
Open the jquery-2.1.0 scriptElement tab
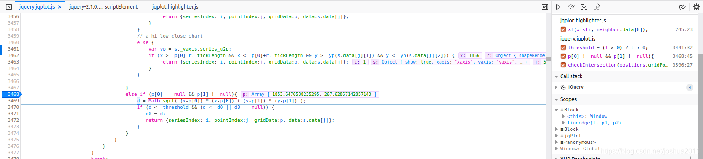point(103,7)
